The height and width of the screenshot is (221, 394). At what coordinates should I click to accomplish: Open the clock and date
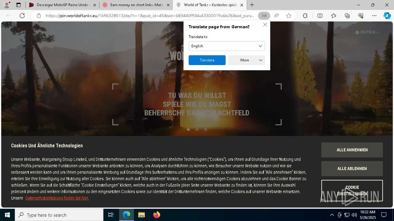(368, 215)
